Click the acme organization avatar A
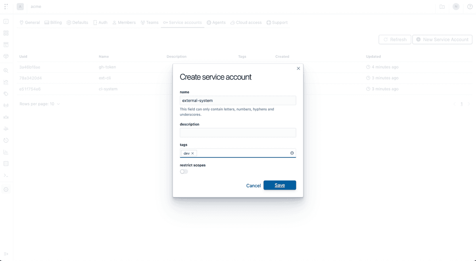The image size is (476, 261). pyautogui.click(x=20, y=7)
